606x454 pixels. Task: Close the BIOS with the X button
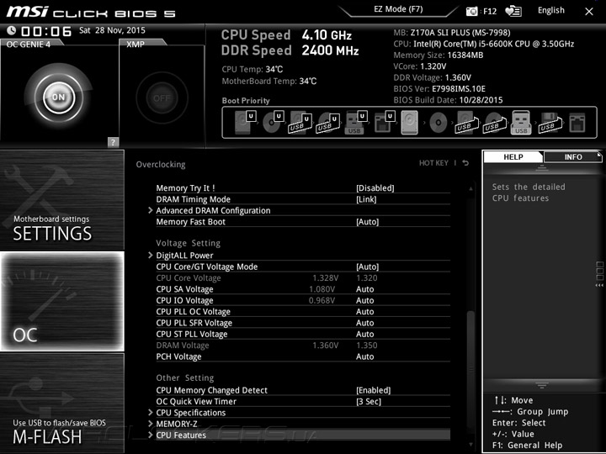coord(588,12)
